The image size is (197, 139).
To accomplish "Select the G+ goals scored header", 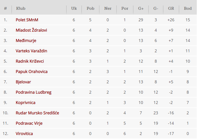I will tap(141, 8).
